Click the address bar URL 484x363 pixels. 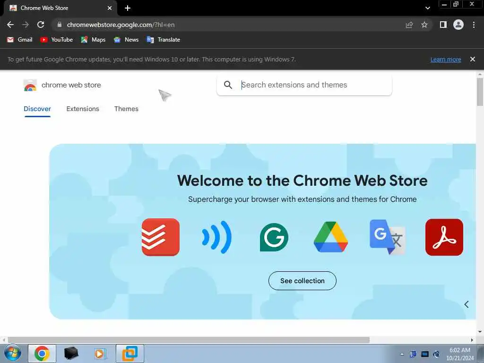(x=121, y=25)
